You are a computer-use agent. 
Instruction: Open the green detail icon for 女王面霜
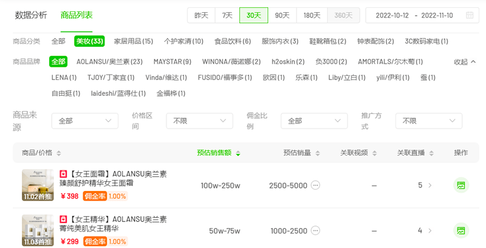point(461,186)
